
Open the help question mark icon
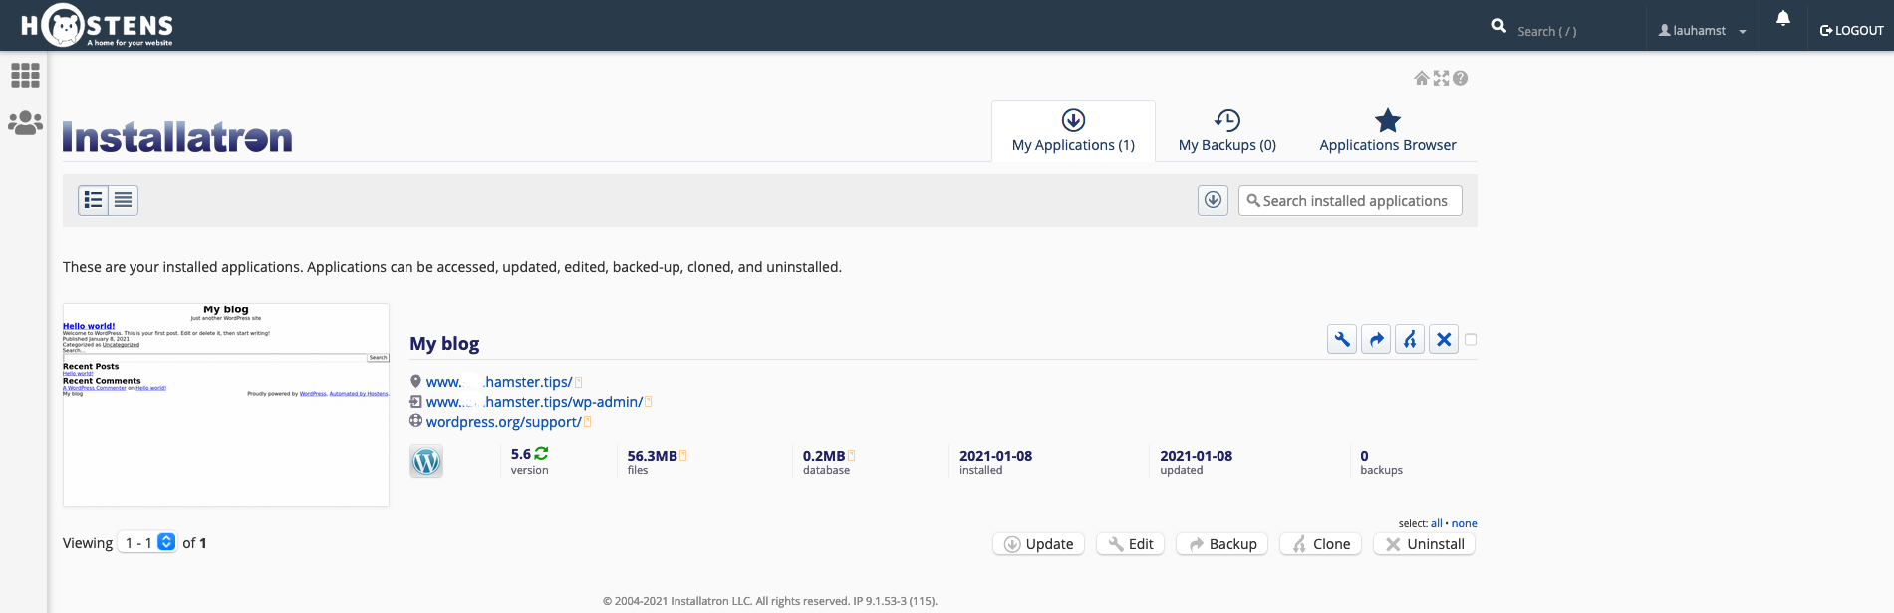(1460, 78)
